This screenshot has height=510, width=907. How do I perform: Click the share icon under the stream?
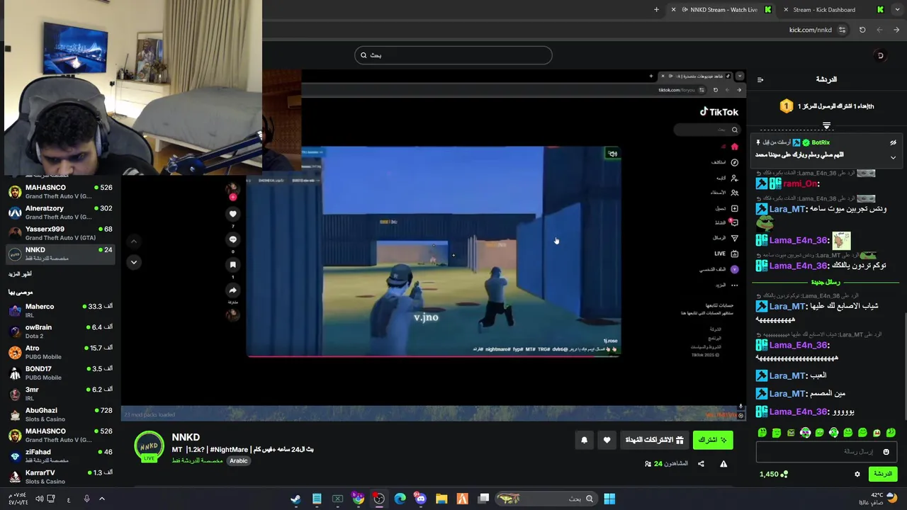701,464
